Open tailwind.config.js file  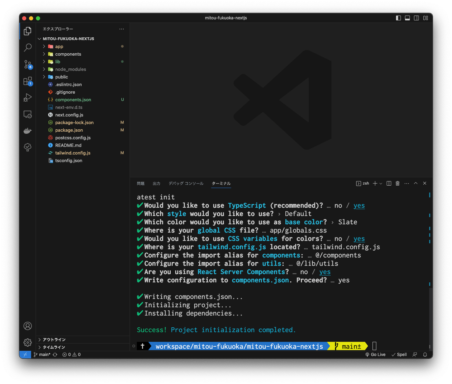click(x=83, y=153)
